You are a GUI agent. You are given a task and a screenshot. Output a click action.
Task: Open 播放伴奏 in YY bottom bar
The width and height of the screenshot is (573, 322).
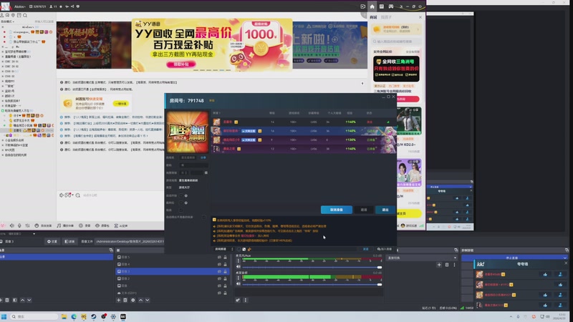65,225
